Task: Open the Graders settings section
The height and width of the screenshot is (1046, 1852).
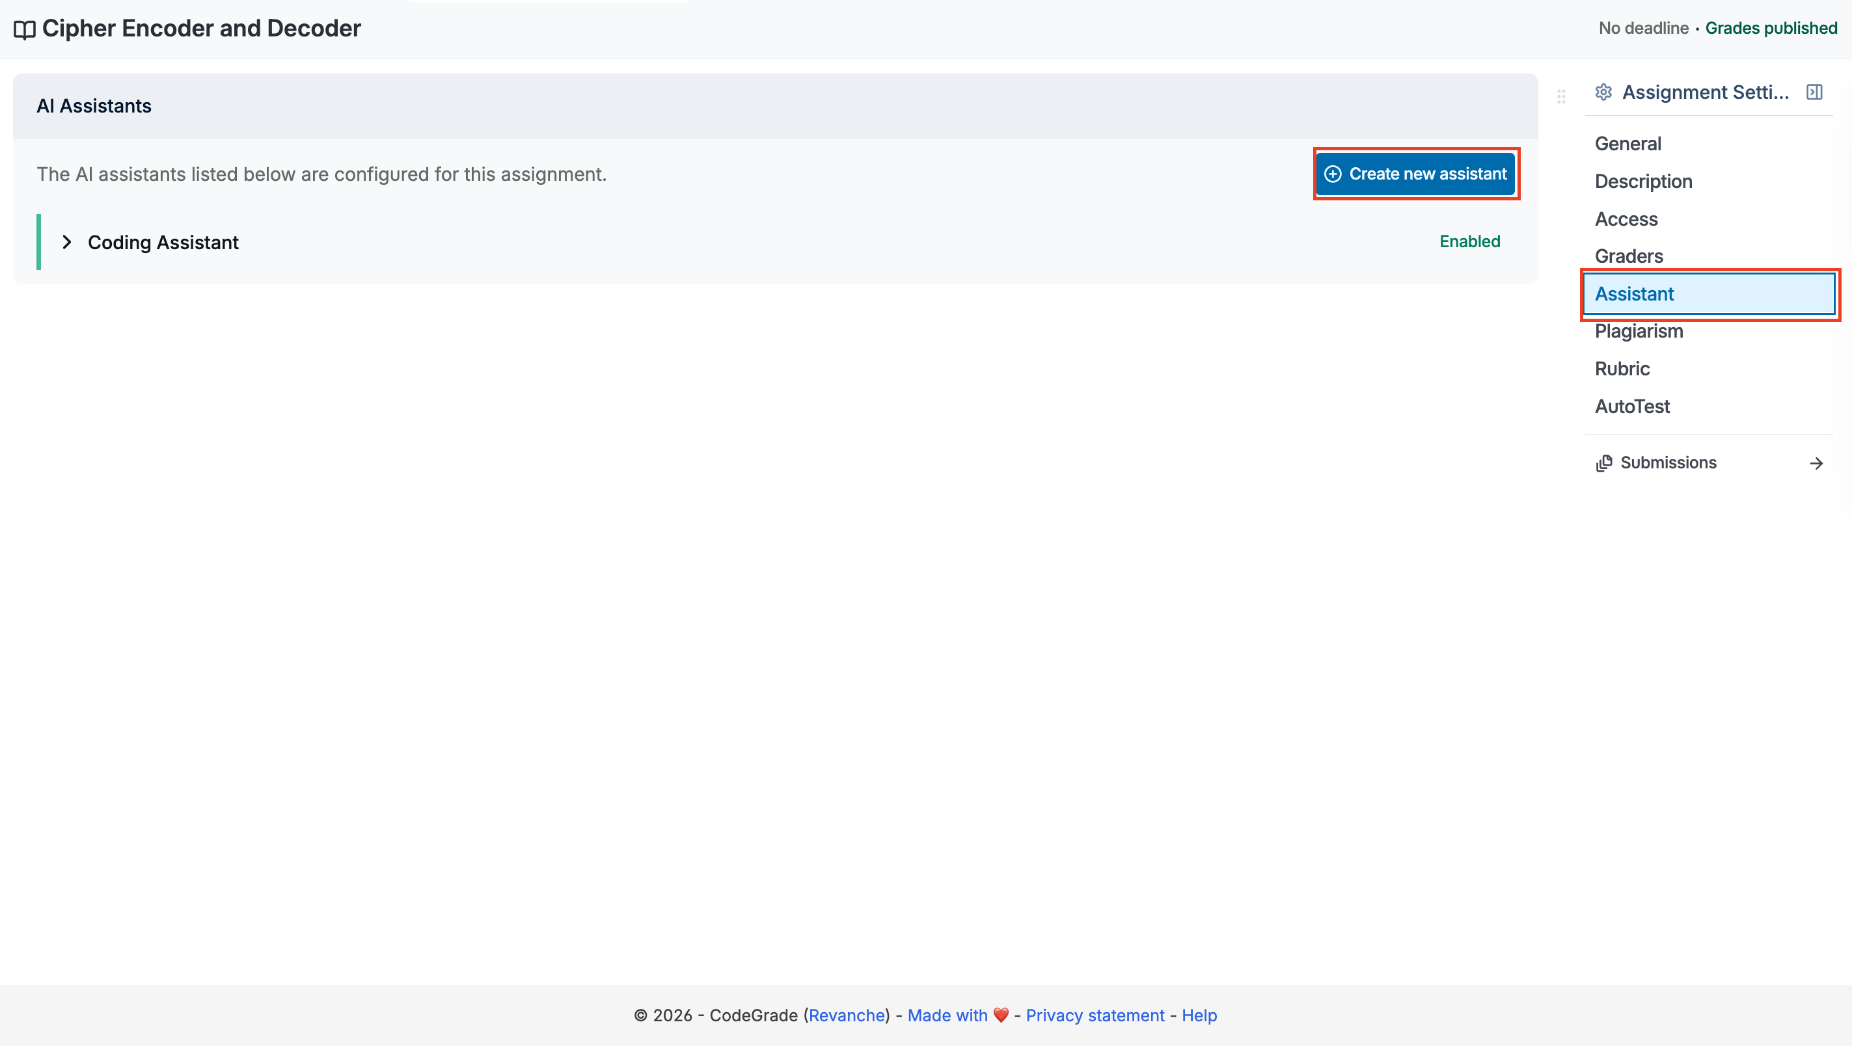Action: pos(1628,256)
